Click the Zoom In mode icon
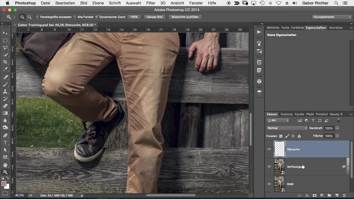 pyautogui.click(x=22, y=17)
